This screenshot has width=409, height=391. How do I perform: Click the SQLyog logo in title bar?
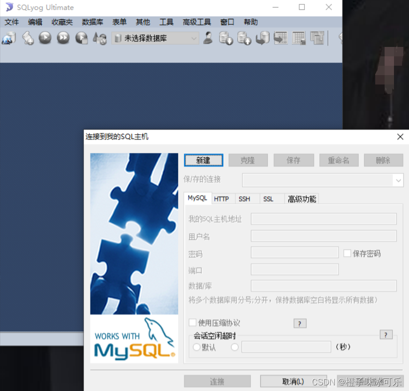pyautogui.click(x=9, y=7)
